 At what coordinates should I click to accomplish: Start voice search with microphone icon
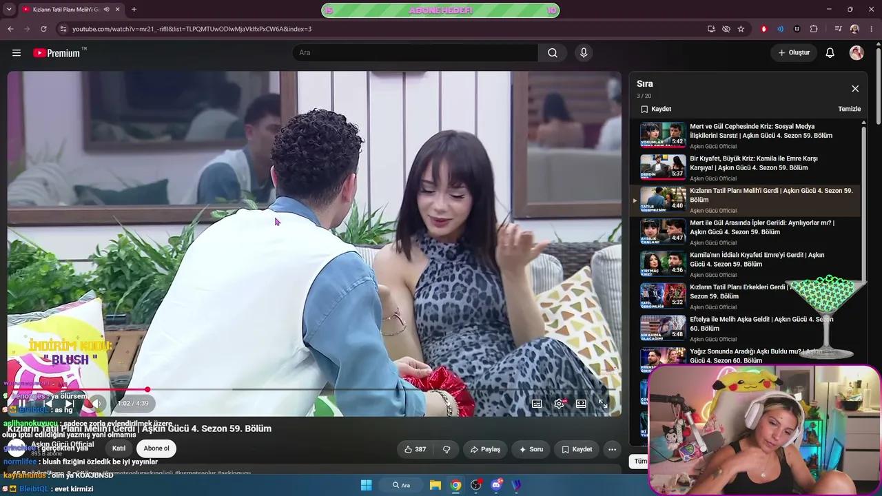(584, 53)
